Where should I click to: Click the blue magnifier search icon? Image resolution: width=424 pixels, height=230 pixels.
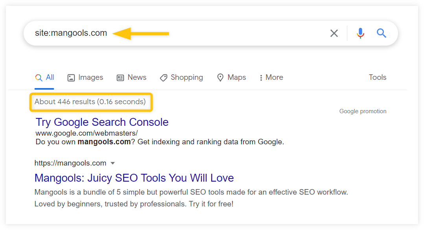tap(381, 33)
